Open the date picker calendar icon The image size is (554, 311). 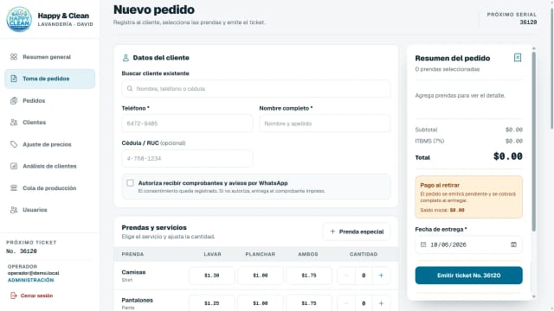513,244
